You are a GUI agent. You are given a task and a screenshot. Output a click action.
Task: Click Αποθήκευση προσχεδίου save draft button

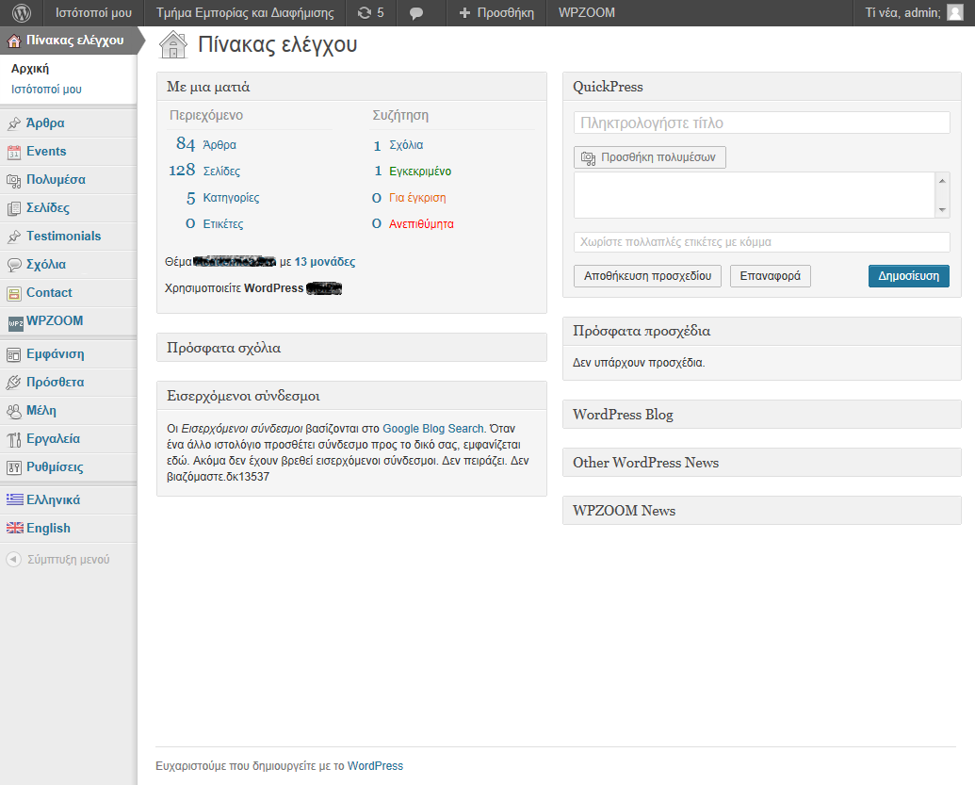[647, 276]
